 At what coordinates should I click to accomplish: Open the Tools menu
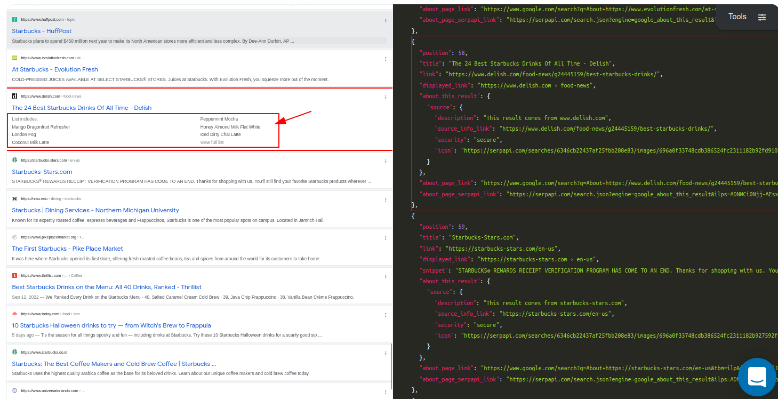(x=737, y=17)
